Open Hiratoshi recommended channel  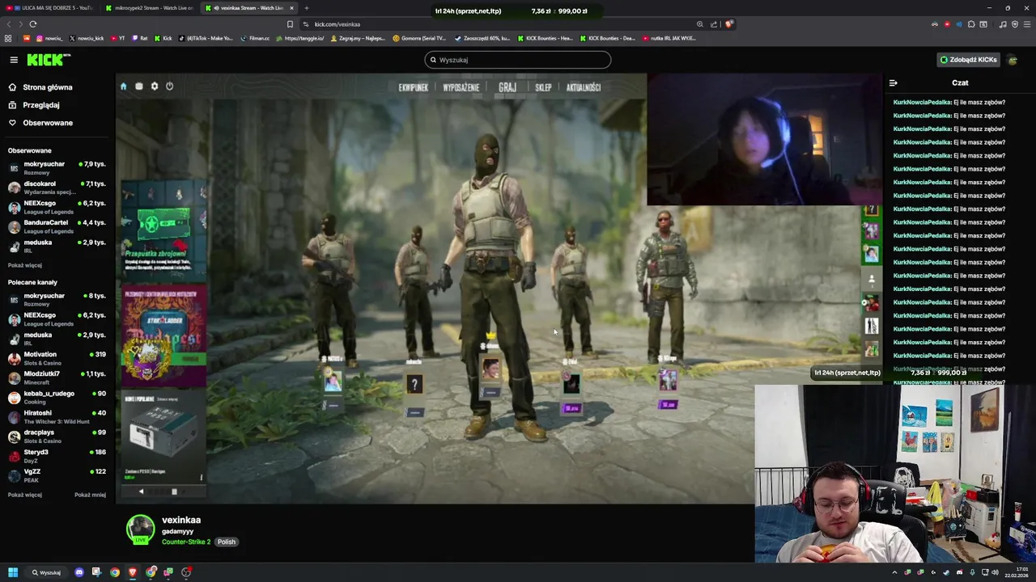click(57, 416)
